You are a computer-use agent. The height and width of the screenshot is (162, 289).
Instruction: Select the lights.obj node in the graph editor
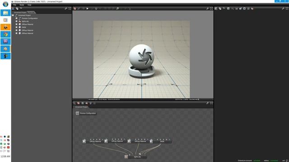pos(135,157)
